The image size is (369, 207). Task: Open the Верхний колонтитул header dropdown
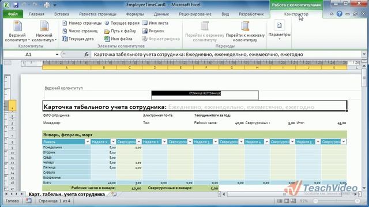[17, 32]
